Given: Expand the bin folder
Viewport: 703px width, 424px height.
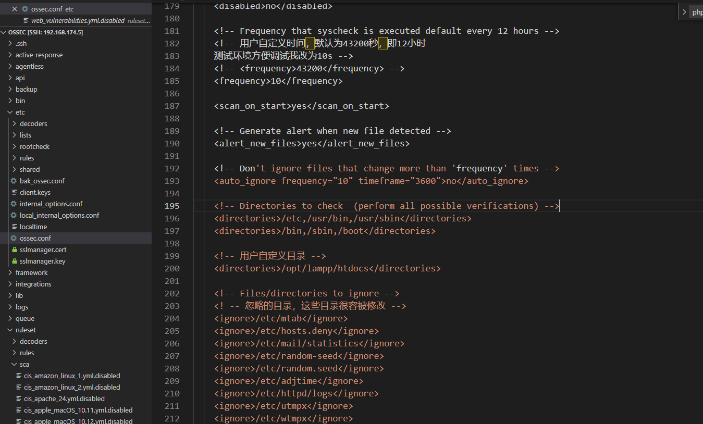Looking at the screenshot, I should tap(10, 101).
